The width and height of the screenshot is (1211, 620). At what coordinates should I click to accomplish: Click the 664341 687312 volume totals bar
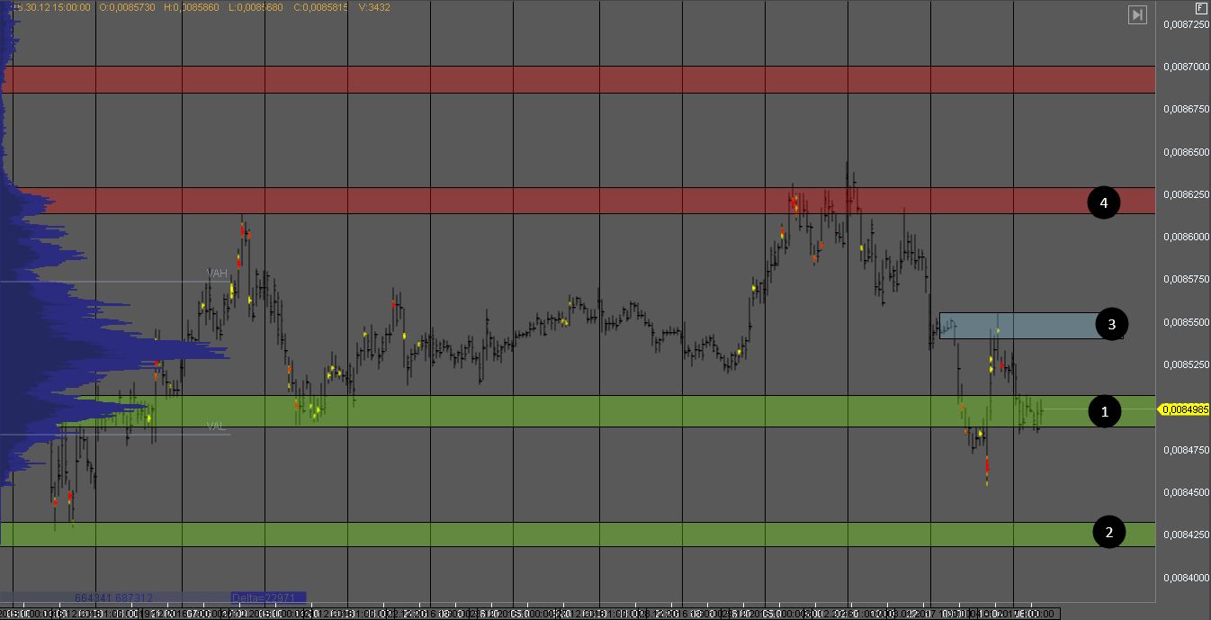coord(113,598)
